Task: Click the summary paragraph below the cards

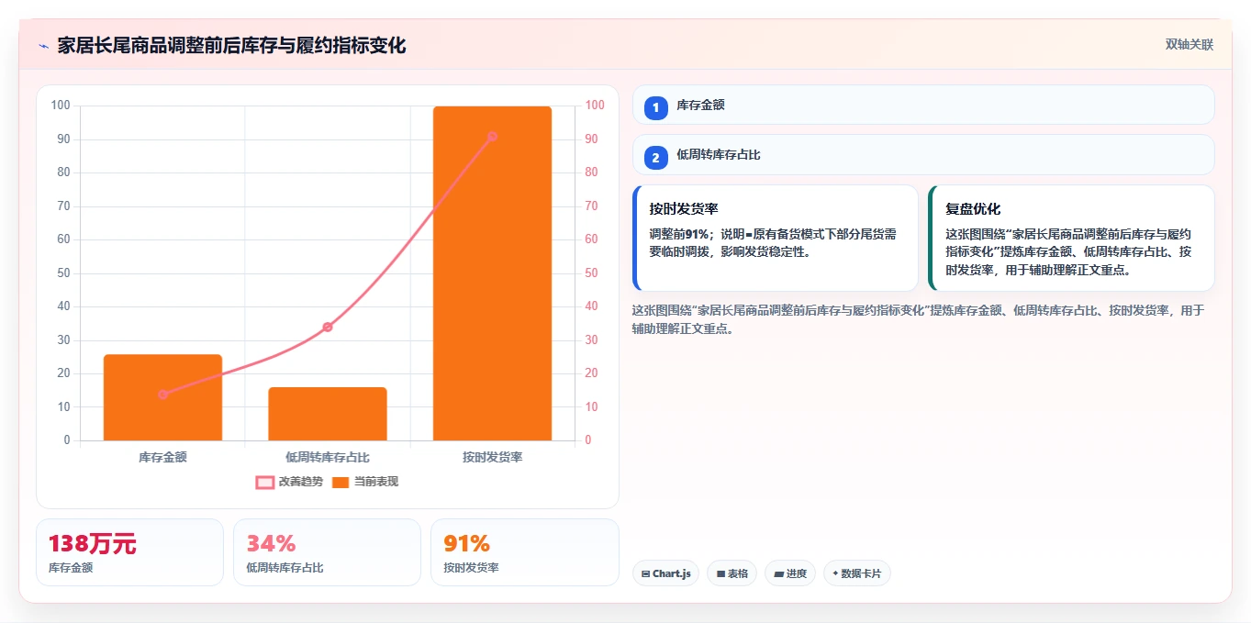Action: pyautogui.click(x=918, y=319)
